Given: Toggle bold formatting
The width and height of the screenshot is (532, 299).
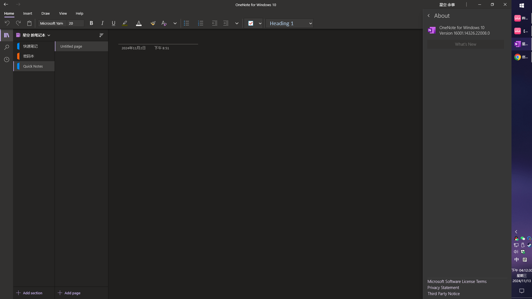Looking at the screenshot, I should pyautogui.click(x=91, y=23).
